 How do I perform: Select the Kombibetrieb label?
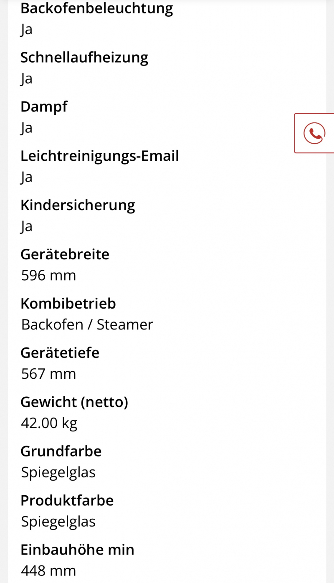68,304
